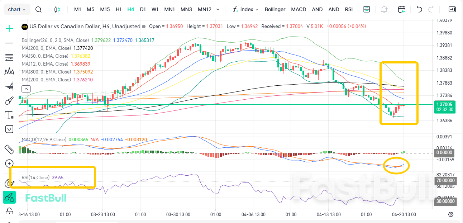
Task: Open chart settings gear at bottom right
Action: tap(451, 214)
